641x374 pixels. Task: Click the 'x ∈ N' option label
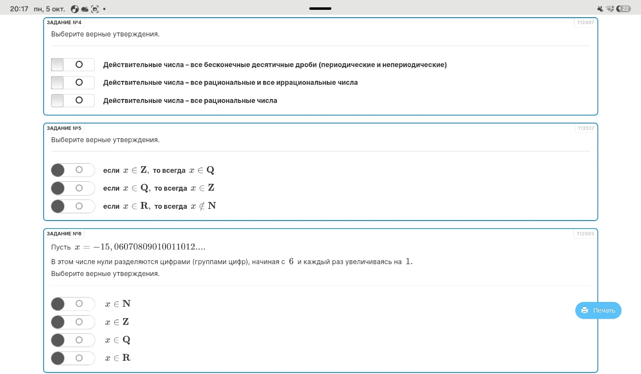pyautogui.click(x=118, y=304)
